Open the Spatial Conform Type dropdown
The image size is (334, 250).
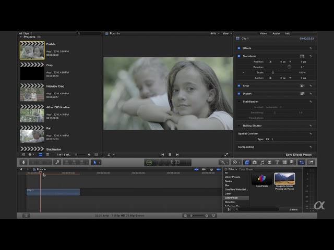point(269,139)
